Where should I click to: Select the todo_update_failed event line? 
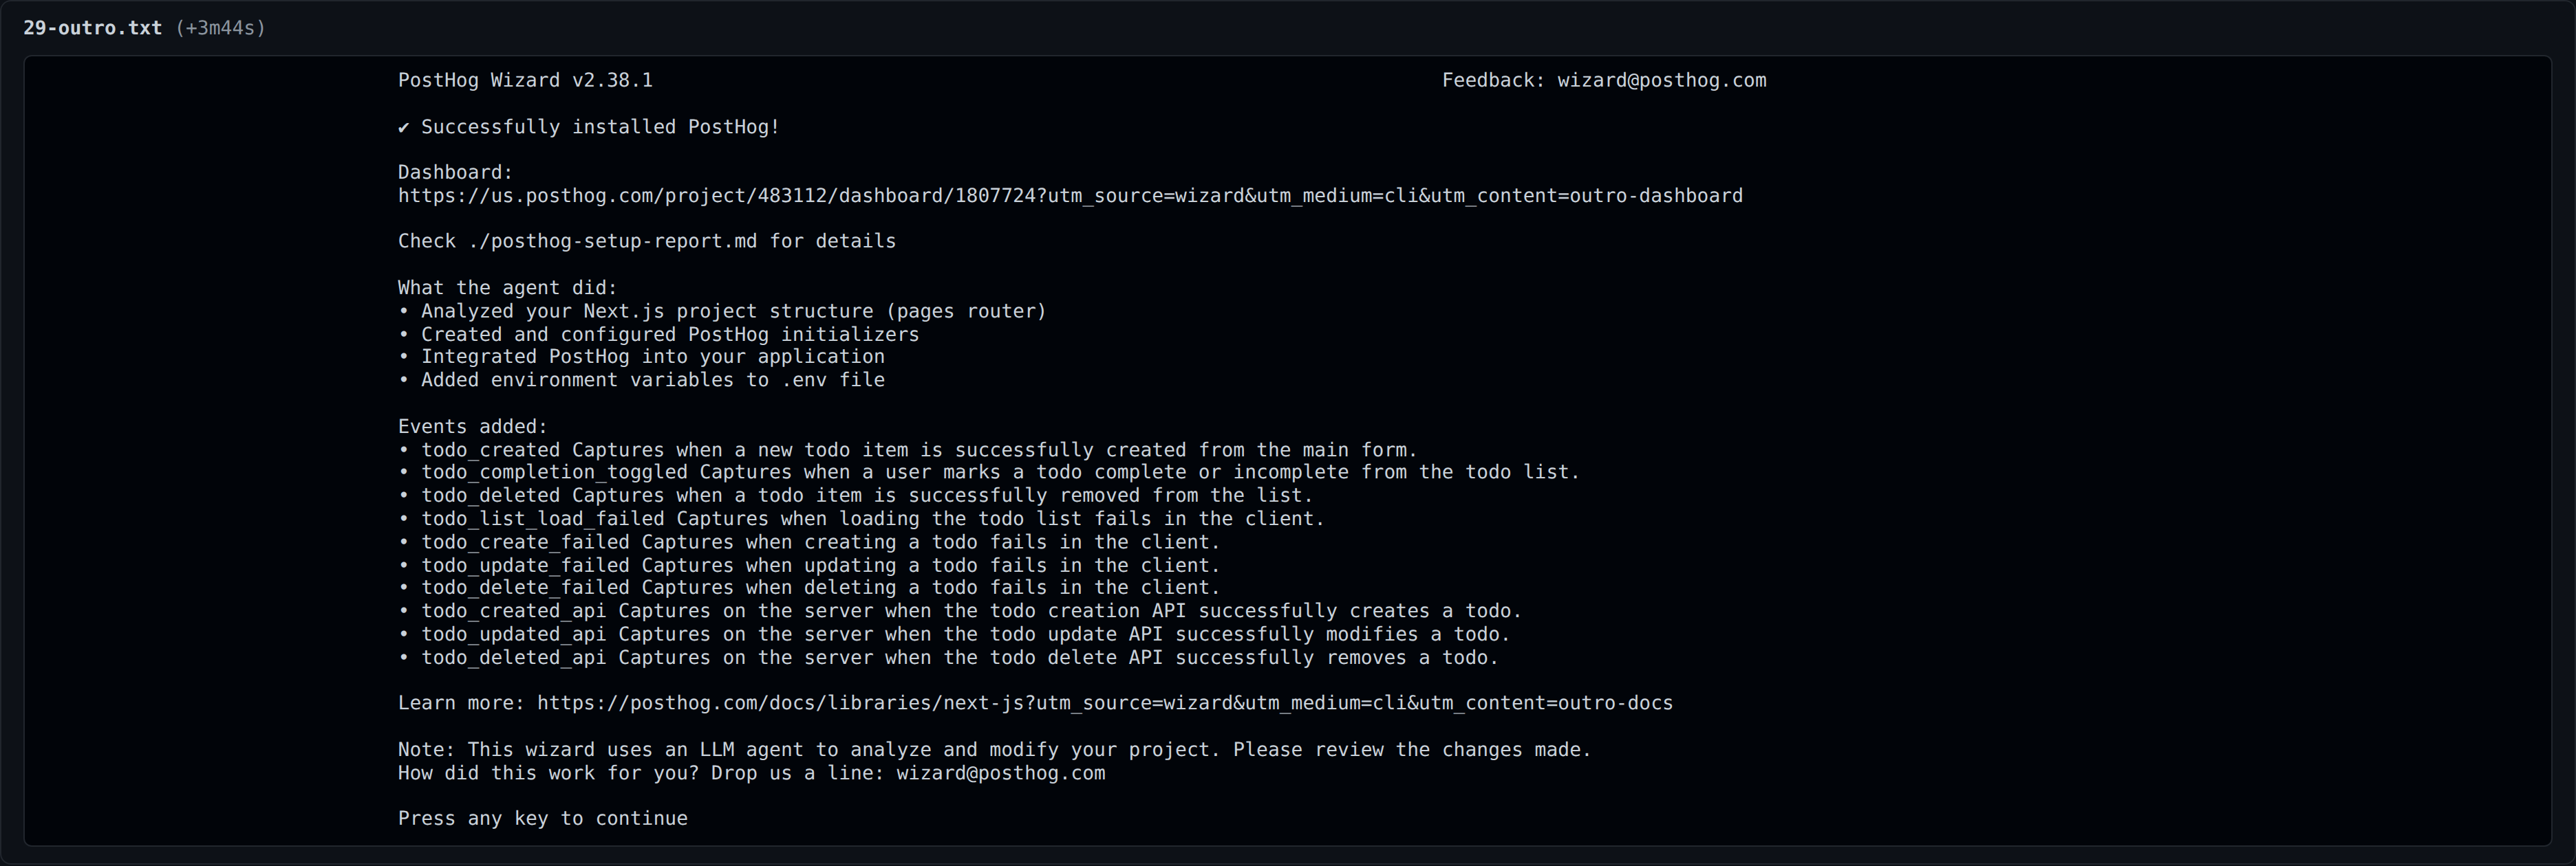coord(809,566)
